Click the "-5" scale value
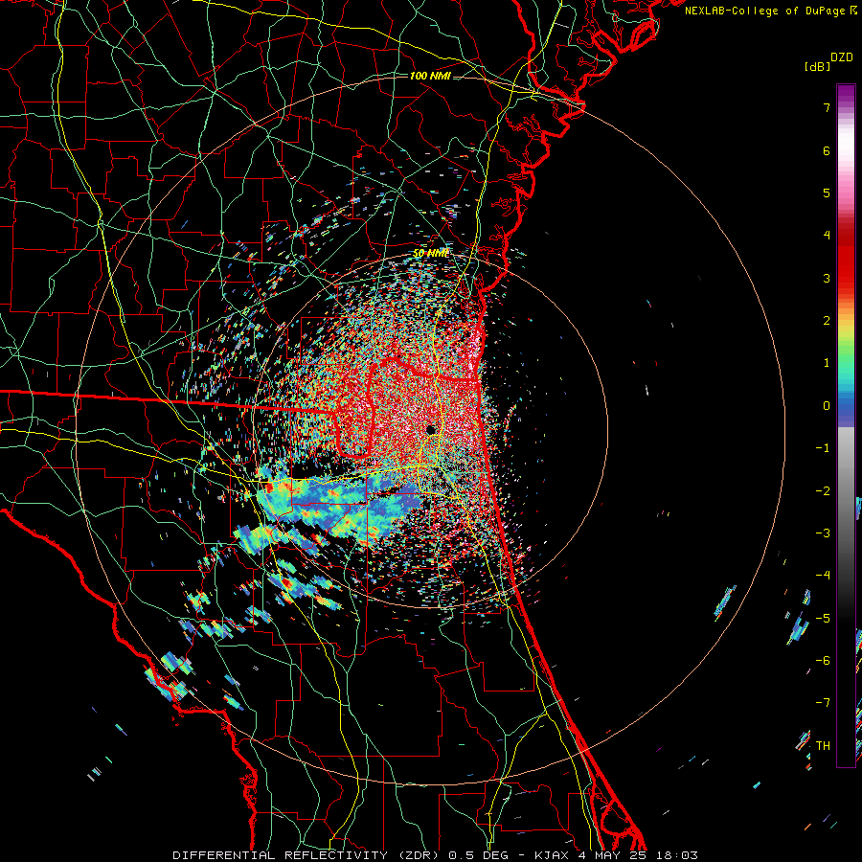The image size is (862, 862). pyautogui.click(x=823, y=619)
